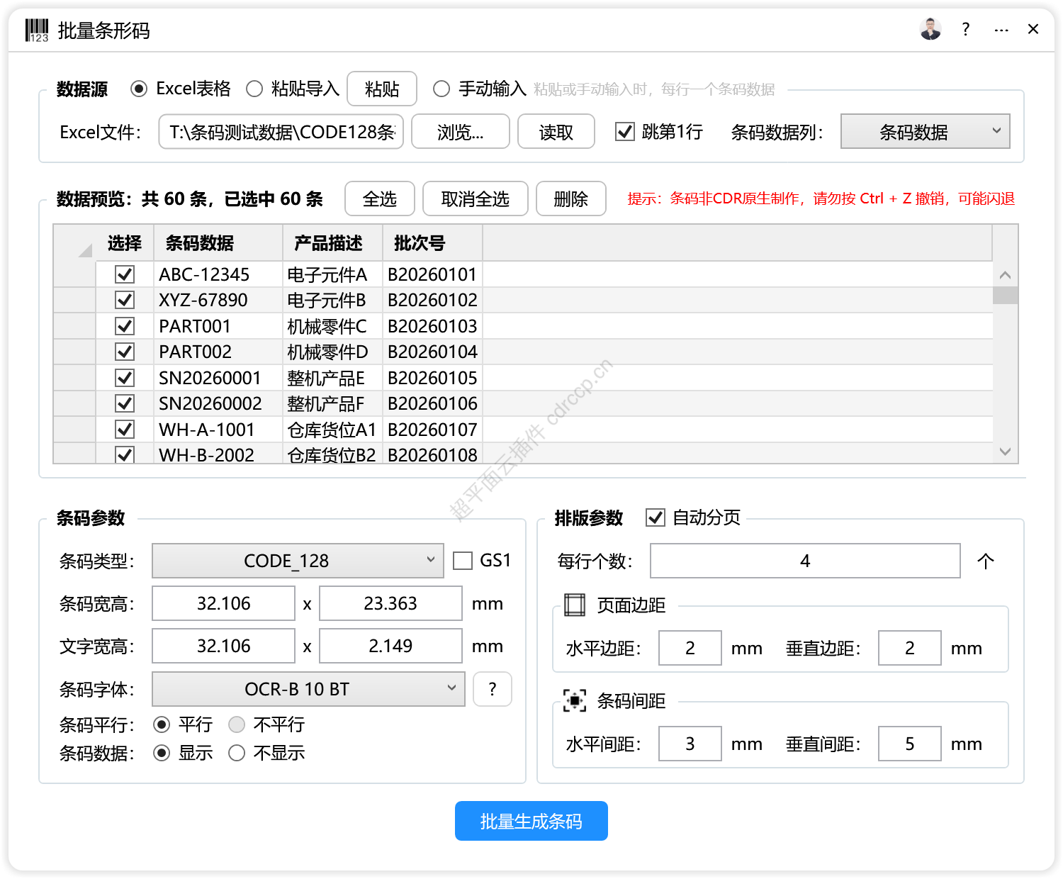Image resolution: width=1063 pixels, height=879 pixels.
Task: Click the barcode height field 23.363
Action: pyautogui.click(x=390, y=603)
